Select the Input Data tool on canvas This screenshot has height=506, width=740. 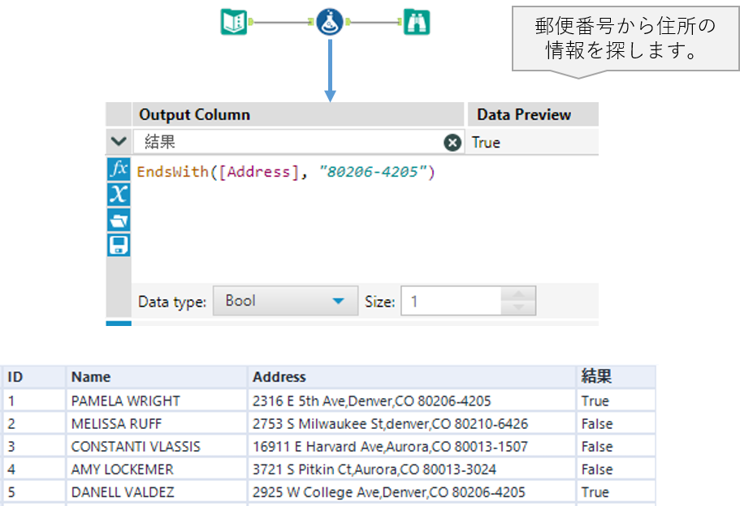coord(234,23)
